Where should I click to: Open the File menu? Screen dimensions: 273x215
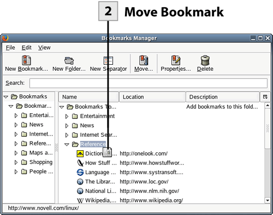[10, 47]
